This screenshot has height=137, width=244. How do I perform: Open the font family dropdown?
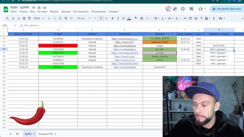pyautogui.click(x=83, y=18)
